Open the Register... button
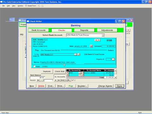 pos(82,86)
